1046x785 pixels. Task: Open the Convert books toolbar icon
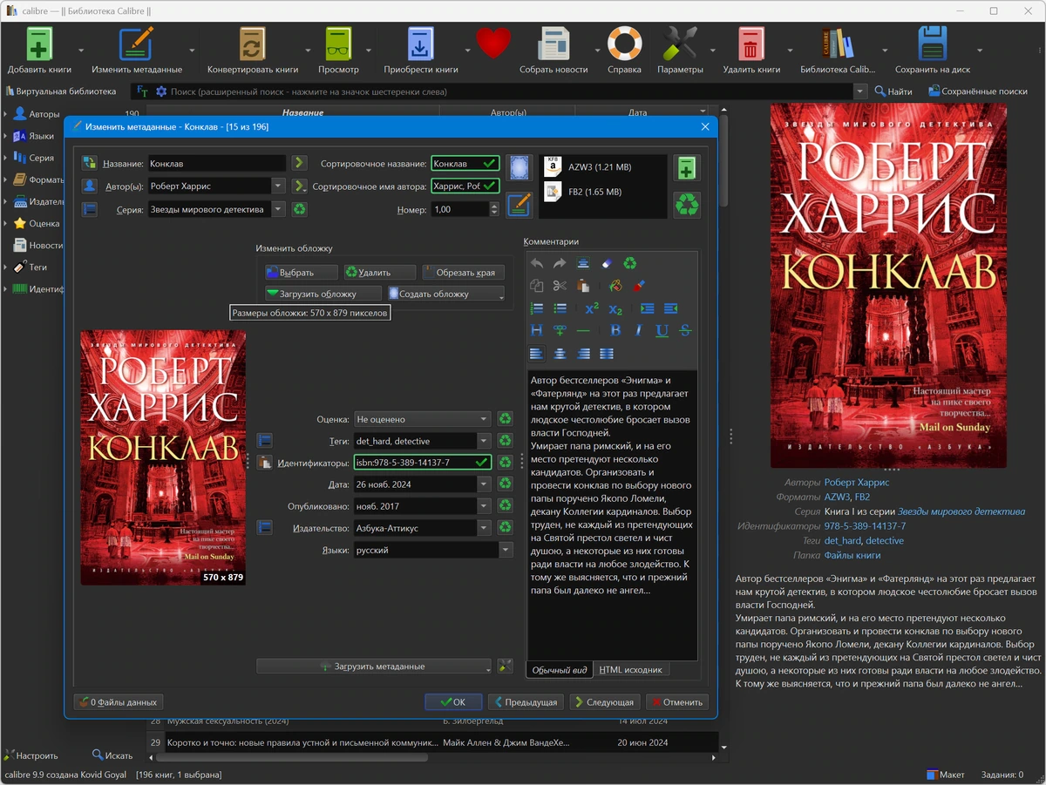click(x=252, y=44)
